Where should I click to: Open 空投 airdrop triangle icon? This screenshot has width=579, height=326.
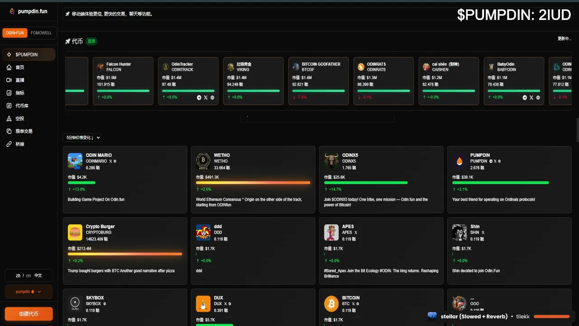[9, 118]
